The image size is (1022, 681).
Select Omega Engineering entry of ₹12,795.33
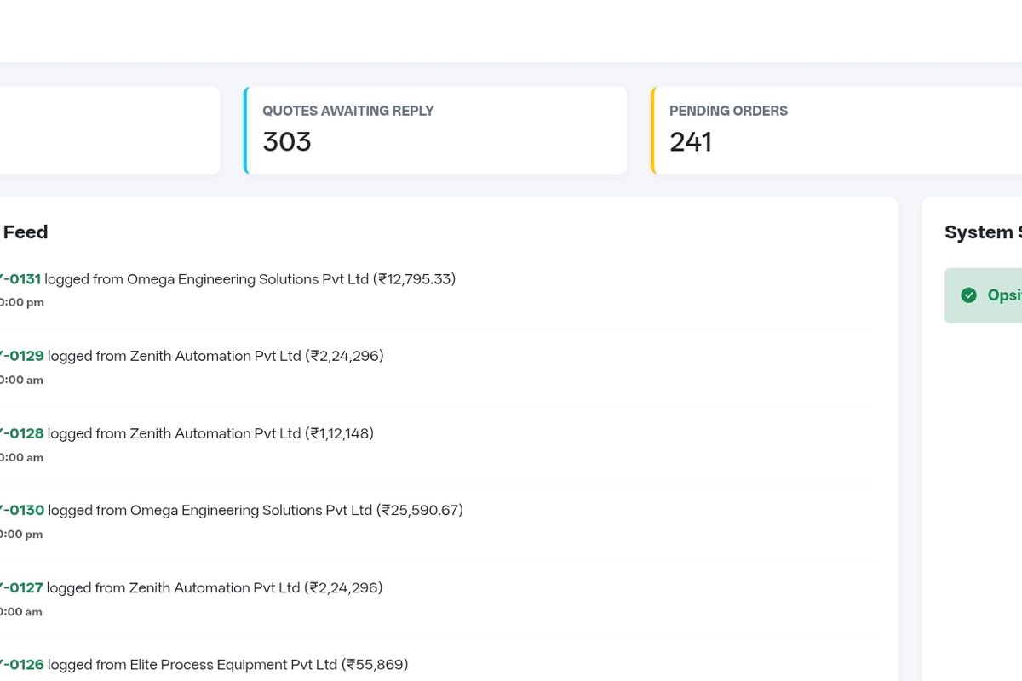[436, 290]
